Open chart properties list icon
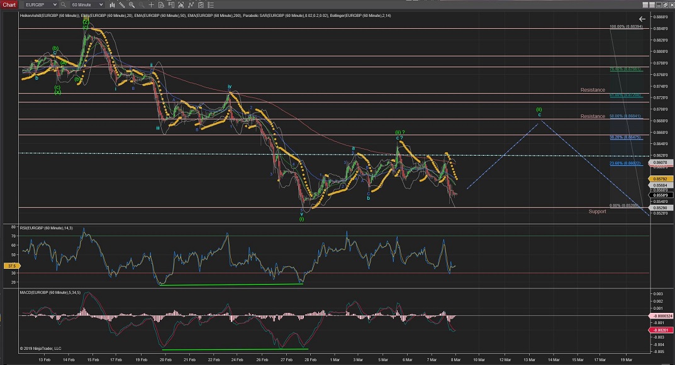The height and width of the screenshot is (365, 675). [x=211, y=5]
